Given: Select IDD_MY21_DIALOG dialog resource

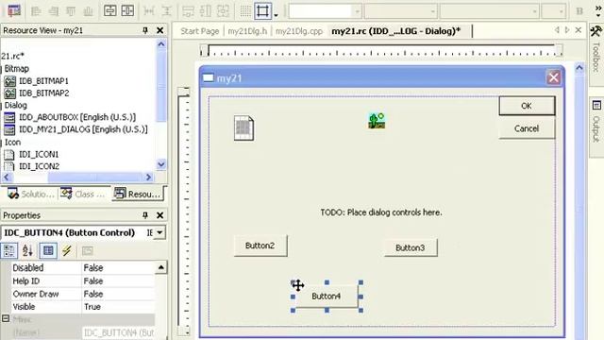Looking at the screenshot, I should (x=83, y=129).
